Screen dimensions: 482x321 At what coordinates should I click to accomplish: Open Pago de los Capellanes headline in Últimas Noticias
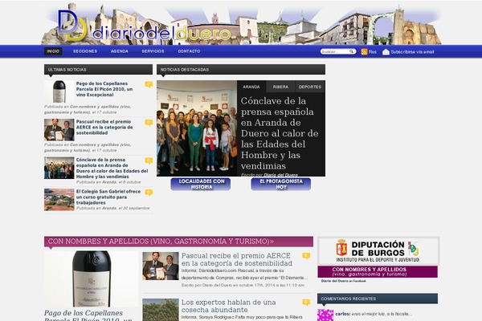[104, 89]
